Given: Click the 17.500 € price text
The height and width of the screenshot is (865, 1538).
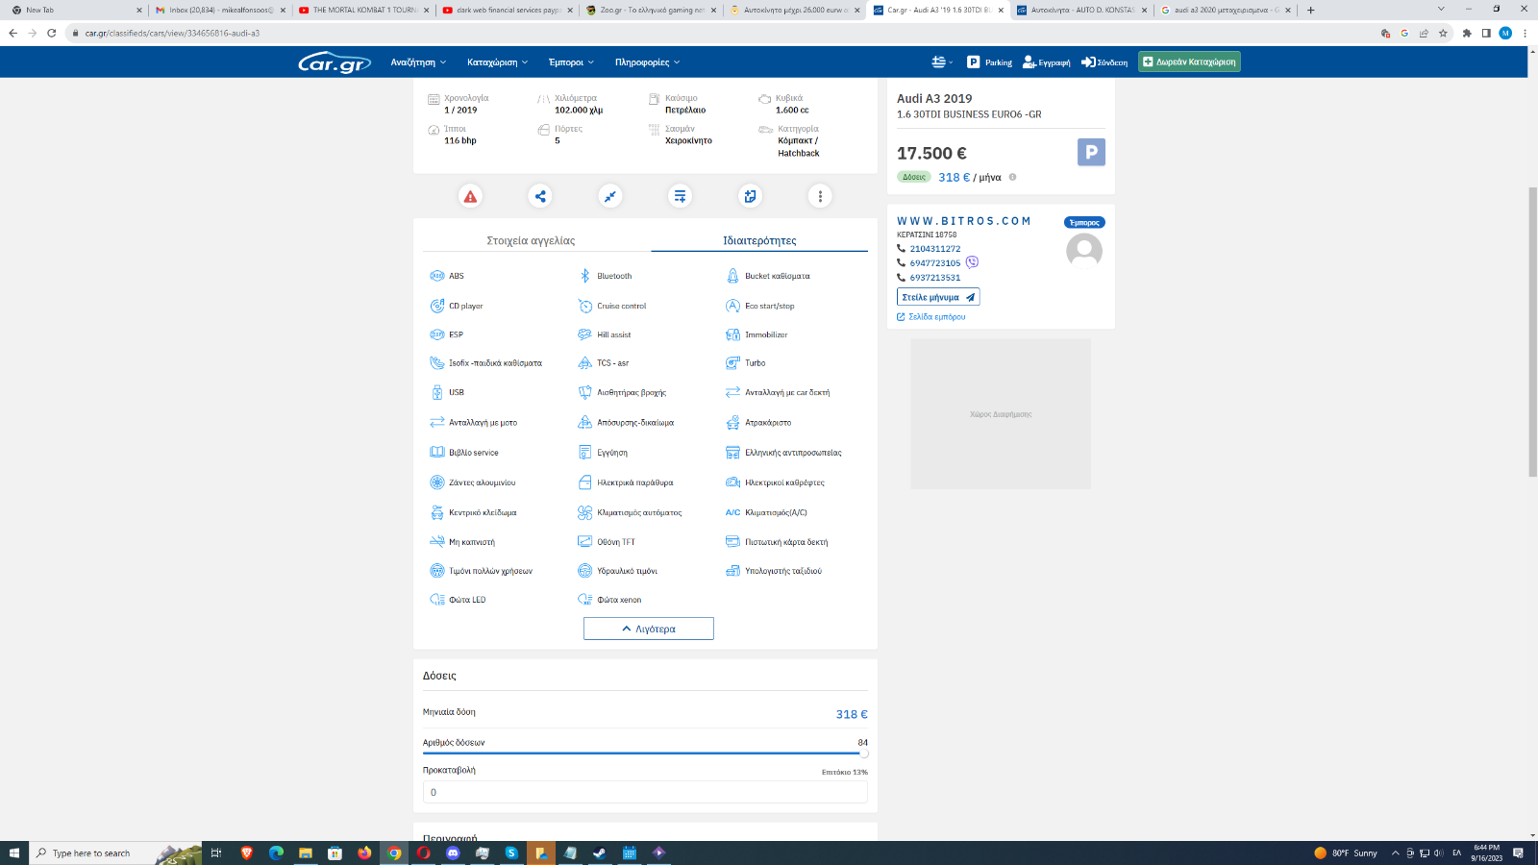Looking at the screenshot, I should (x=931, y=153).
